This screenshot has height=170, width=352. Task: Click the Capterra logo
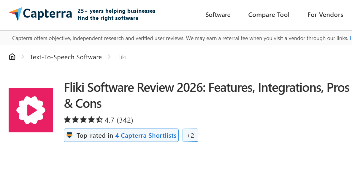[x=40, y=14]
